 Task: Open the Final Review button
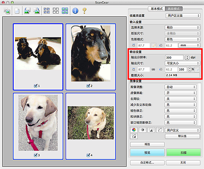point(134,136)
